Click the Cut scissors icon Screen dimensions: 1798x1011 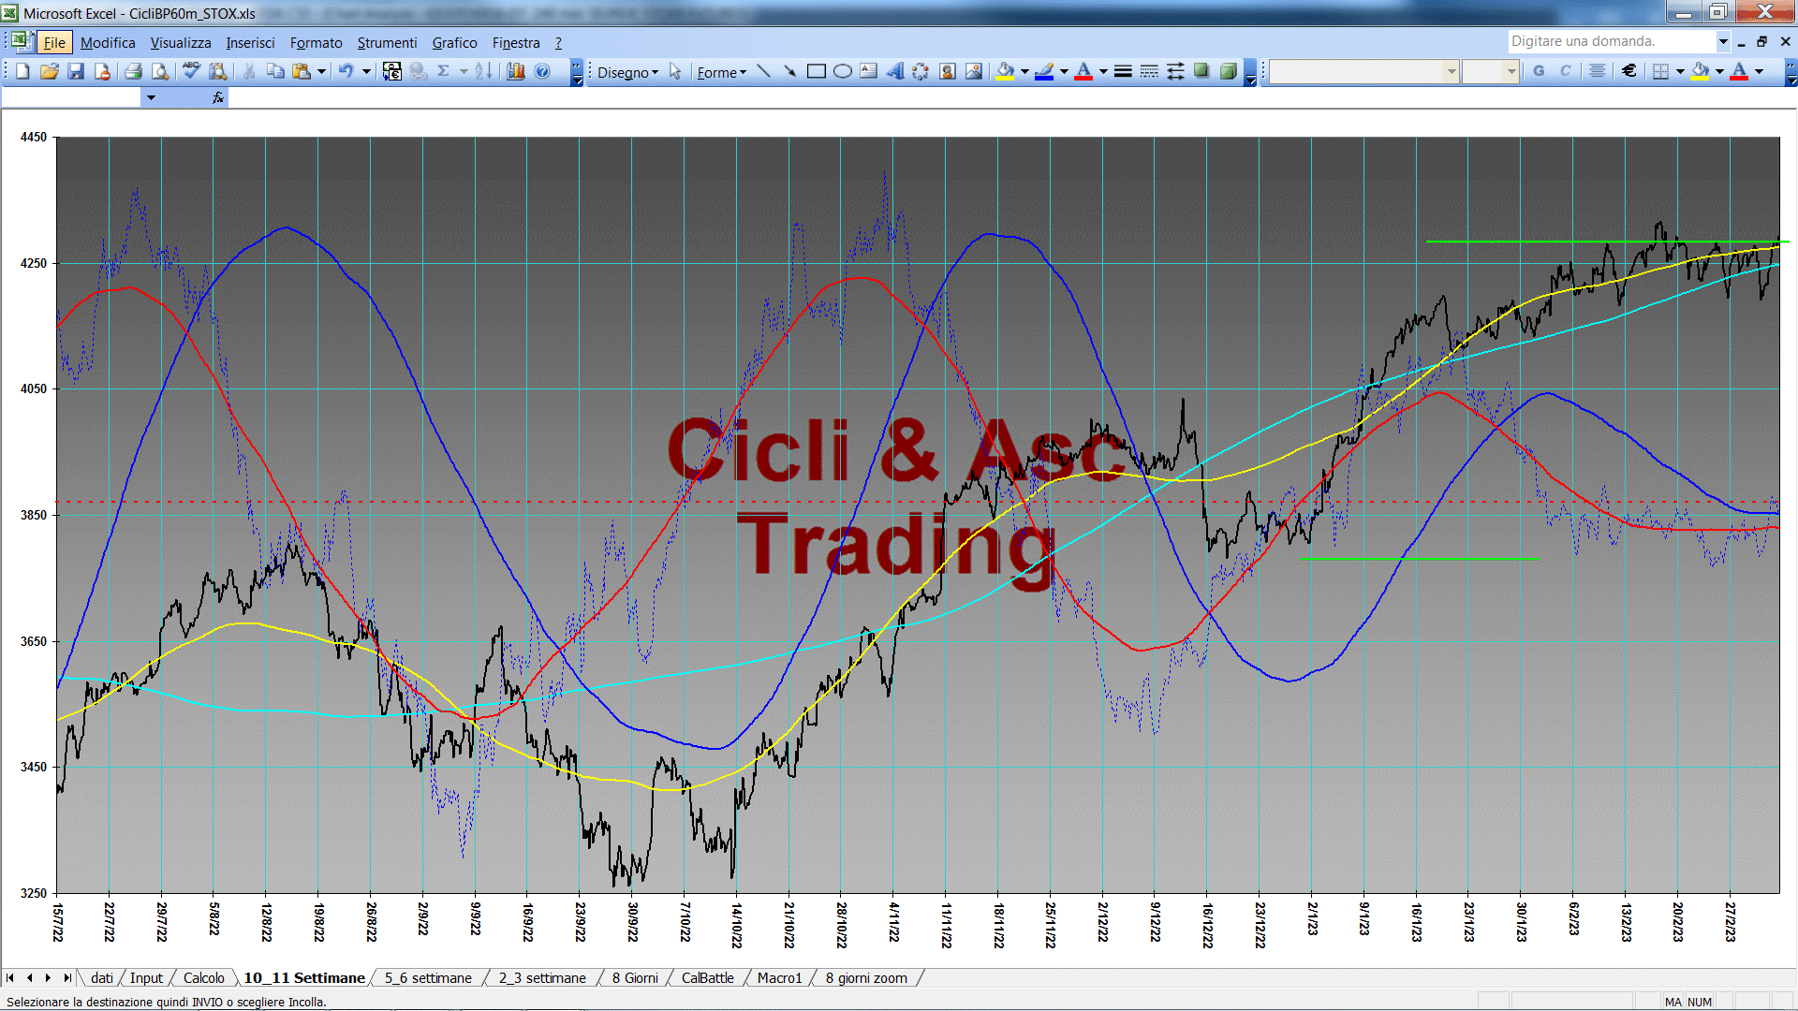[x=249, y=71]
